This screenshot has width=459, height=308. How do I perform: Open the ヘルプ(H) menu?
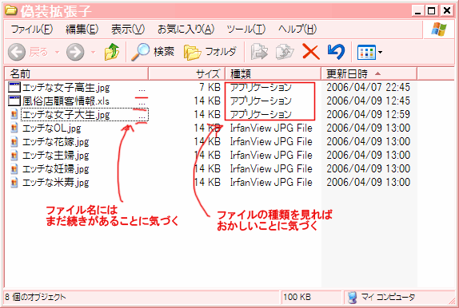pos(297,29)
